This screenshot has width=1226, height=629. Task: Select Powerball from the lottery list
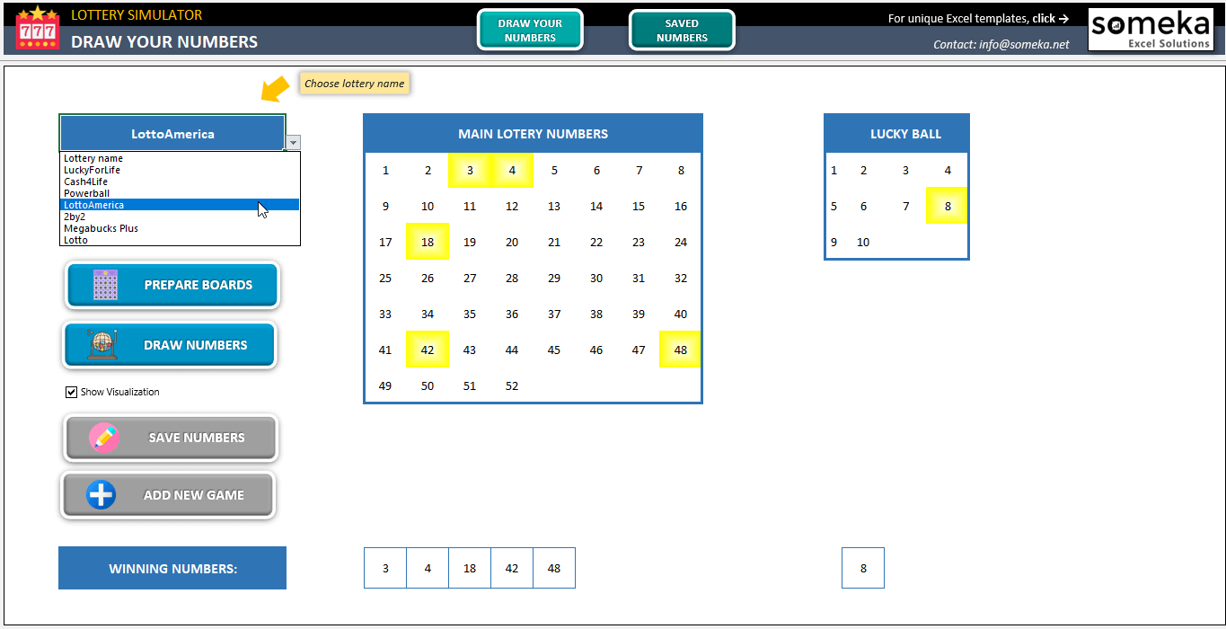(x=86, y=192)
